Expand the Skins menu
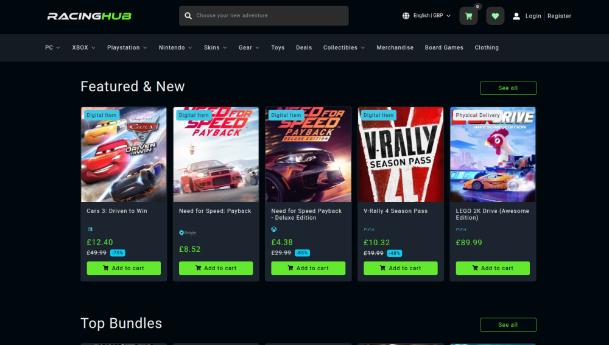 pyautogui.click(x=215, y=47)
